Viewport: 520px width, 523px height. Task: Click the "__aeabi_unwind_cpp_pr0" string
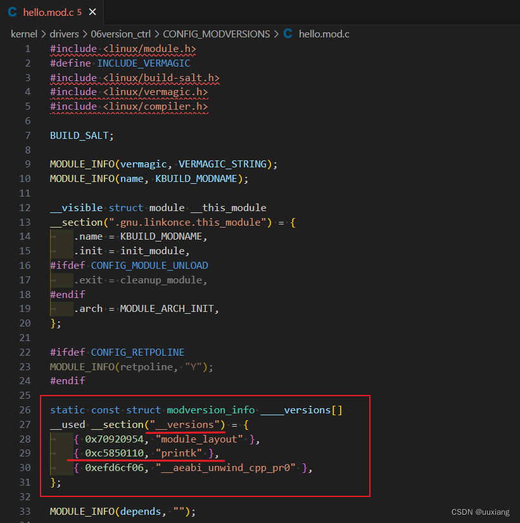(225, 468)
